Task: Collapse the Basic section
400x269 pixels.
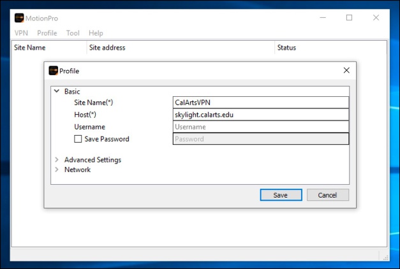Action: coord(57,91)
